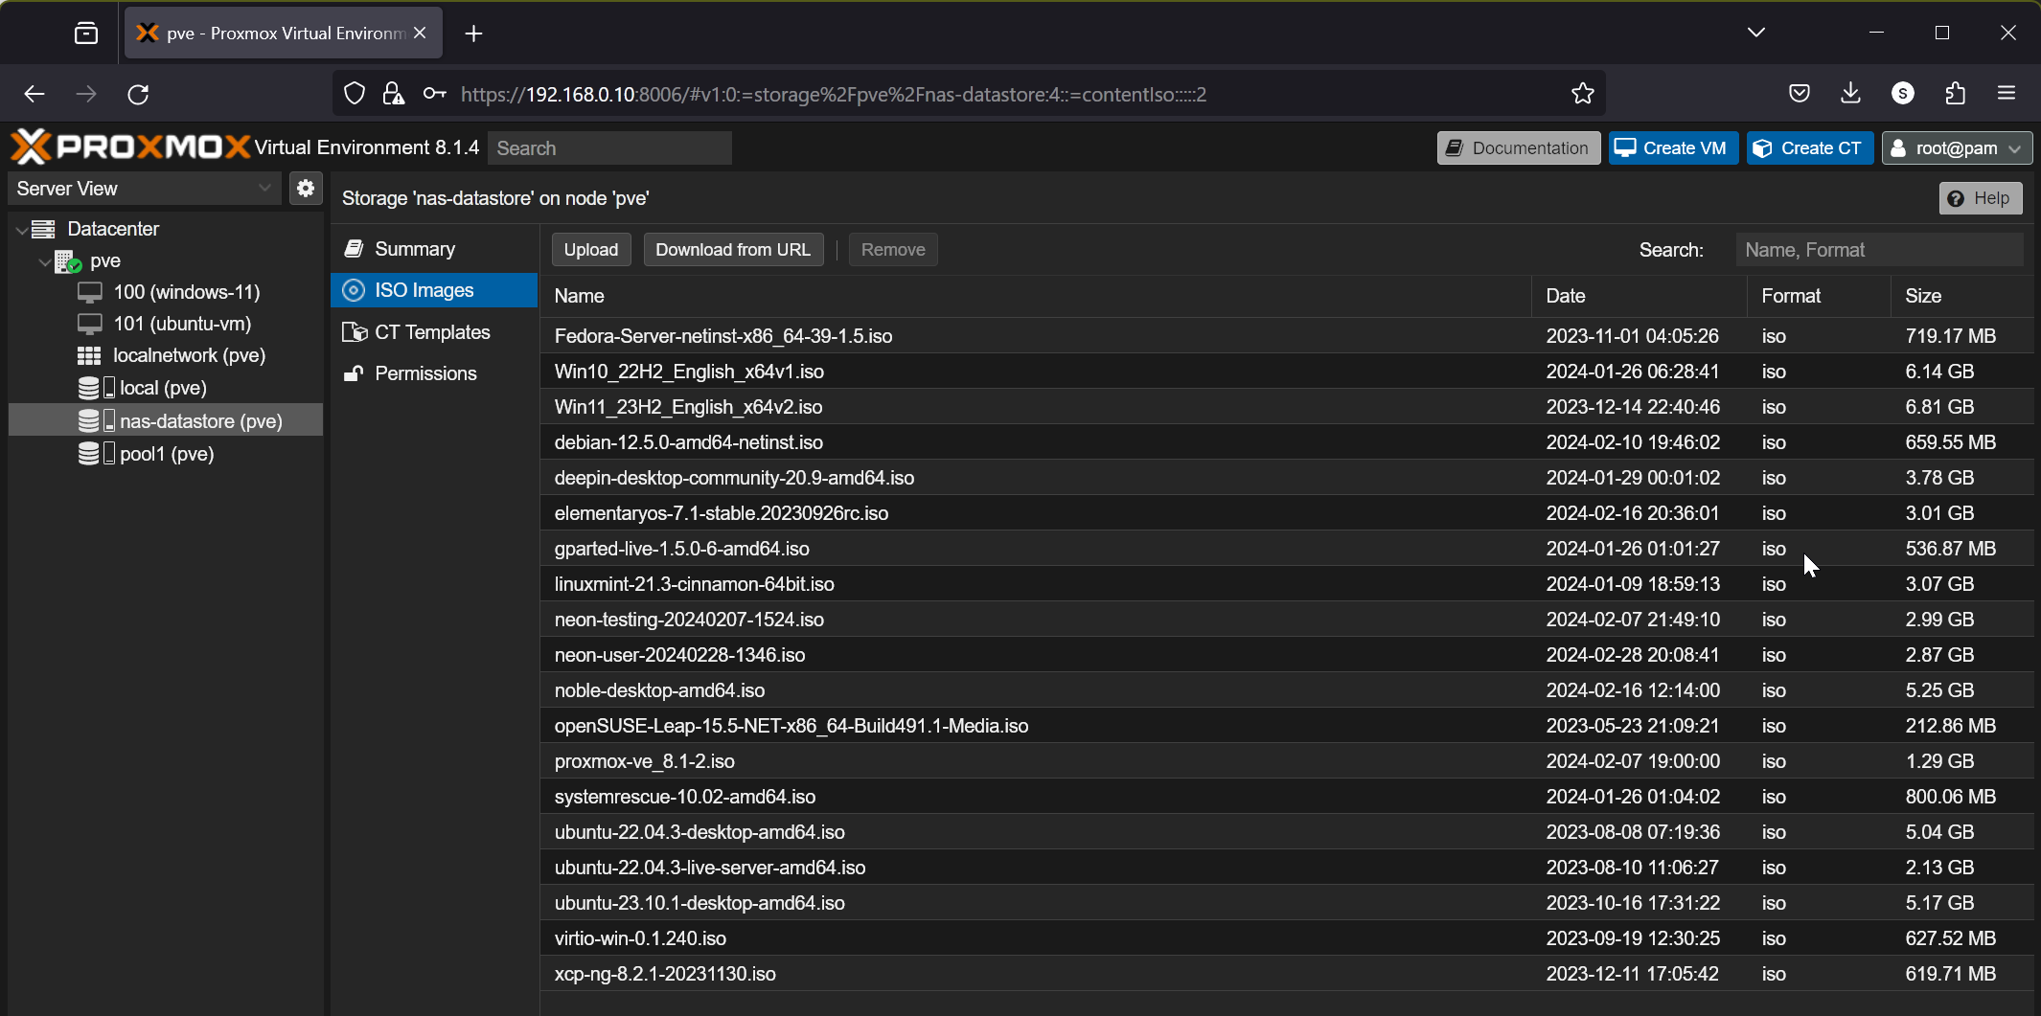Select xcp-ng-8.2.1-20231130.iso row
The image size is (2041, 1016).
(1287, 974)
